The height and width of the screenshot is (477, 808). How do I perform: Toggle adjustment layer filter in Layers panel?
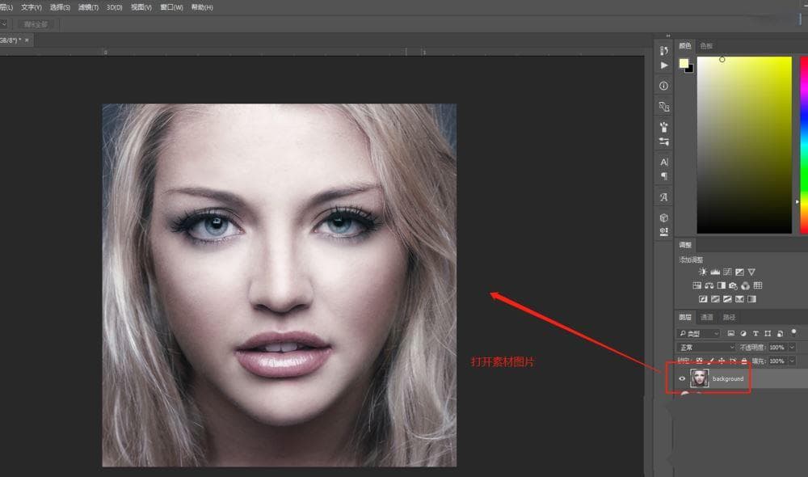click(x=743, y=334)
